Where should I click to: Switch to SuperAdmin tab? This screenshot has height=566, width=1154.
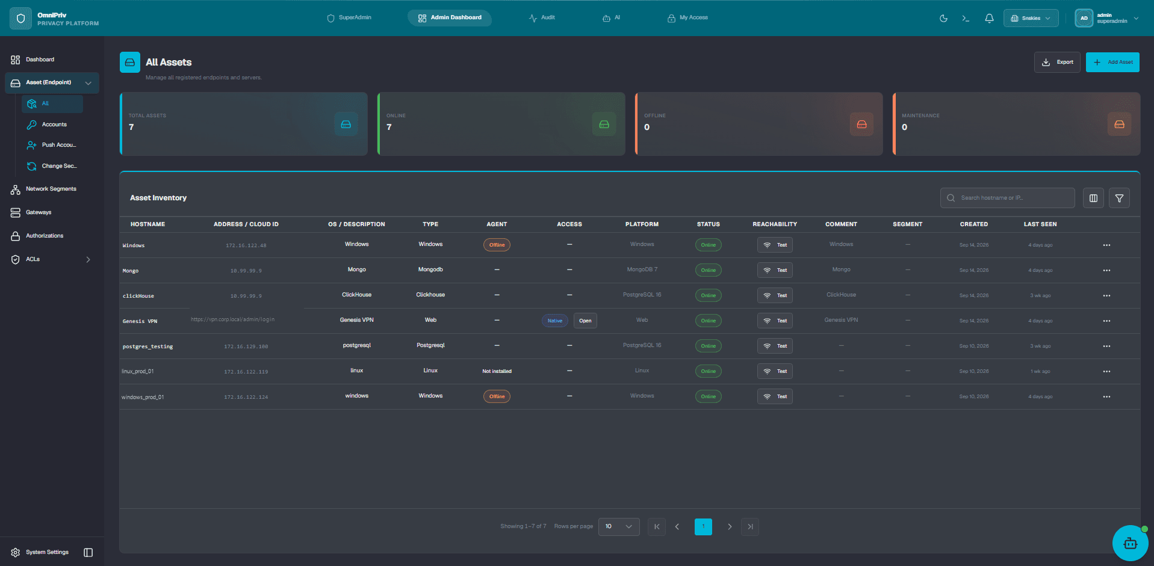click(x=349, y=18)
